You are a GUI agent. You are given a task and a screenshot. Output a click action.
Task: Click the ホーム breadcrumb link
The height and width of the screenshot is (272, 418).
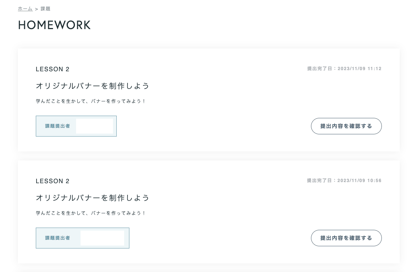(x=25, y=9)
